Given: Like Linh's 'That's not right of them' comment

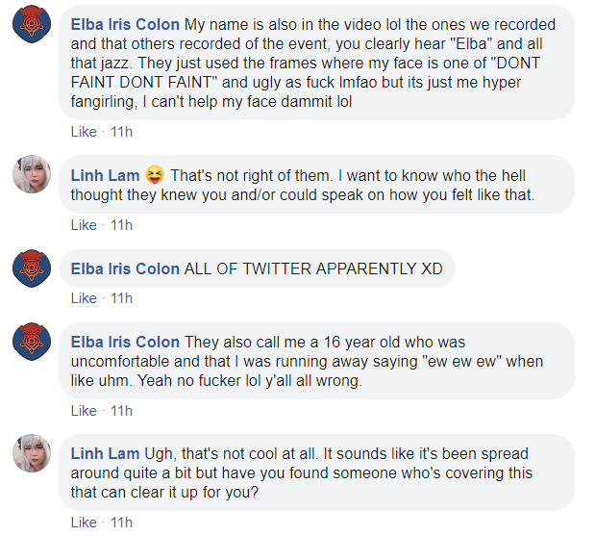Looking at the screenshot, I should [x=84, y=225].
